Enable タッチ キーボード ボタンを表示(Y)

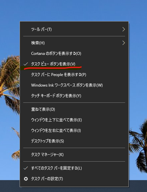click(x=74, y=96)
